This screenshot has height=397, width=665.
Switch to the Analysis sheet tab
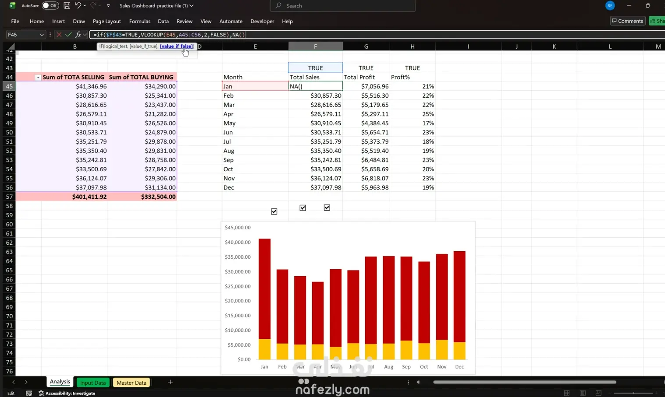point(60,382)
